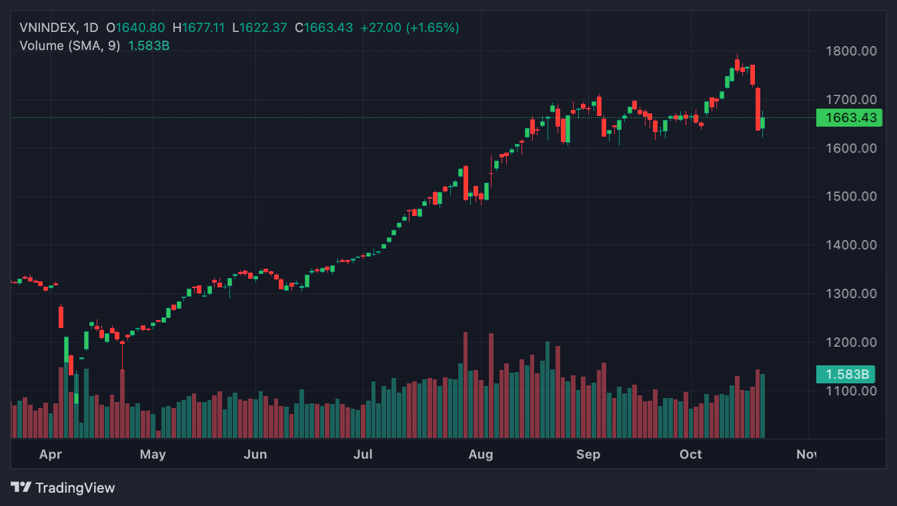Click the Nov label on time axis
The height and width of the screenshot is (506, 897).
(806, 455)
